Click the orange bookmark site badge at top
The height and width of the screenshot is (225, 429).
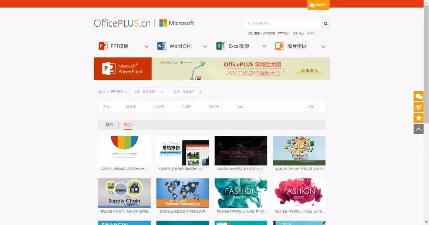(318, 5)
